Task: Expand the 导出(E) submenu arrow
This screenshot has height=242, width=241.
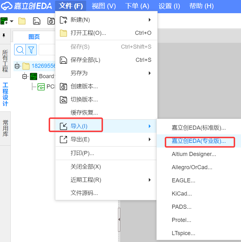Action: [x=149, y=140]
